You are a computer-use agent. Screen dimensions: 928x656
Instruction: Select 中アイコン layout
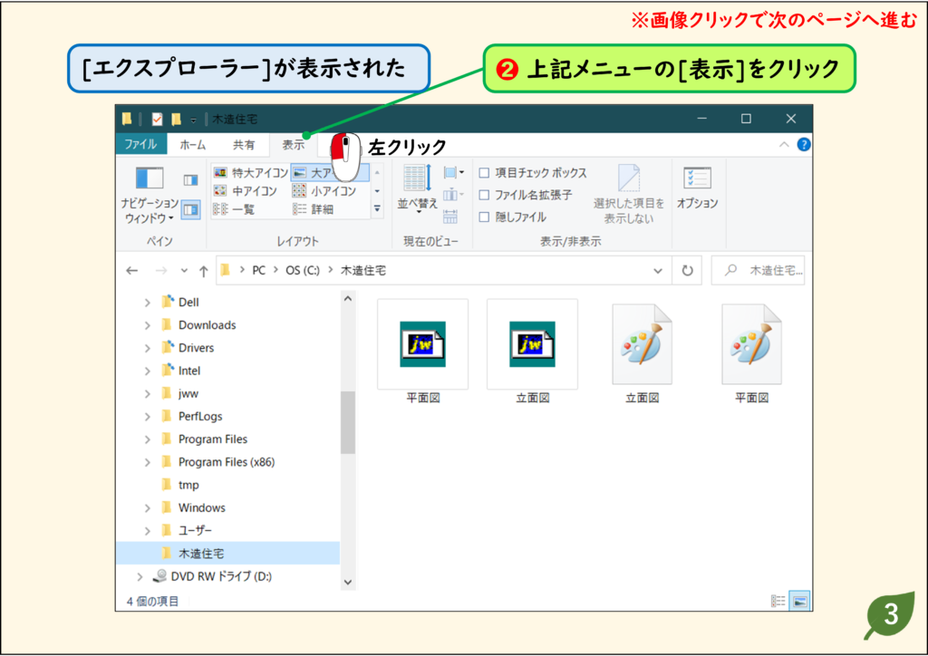pos(246,191)
